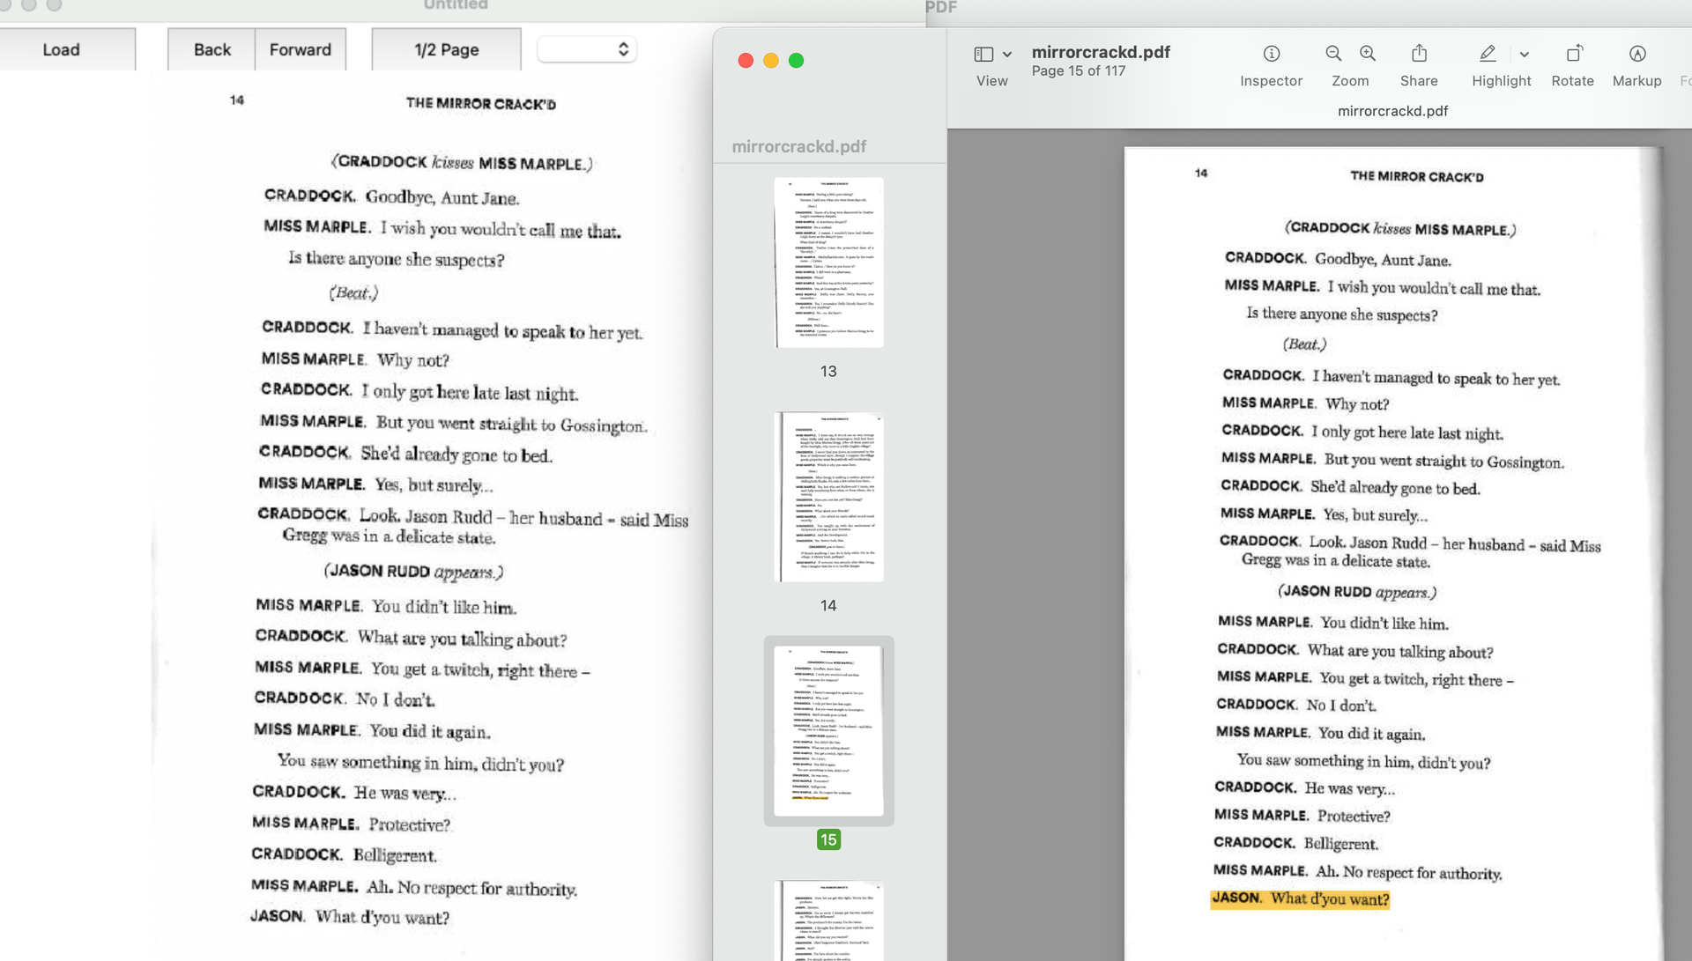
Task: Rotate the page with Rotate icon
Action: click(x=1574, y=54)
